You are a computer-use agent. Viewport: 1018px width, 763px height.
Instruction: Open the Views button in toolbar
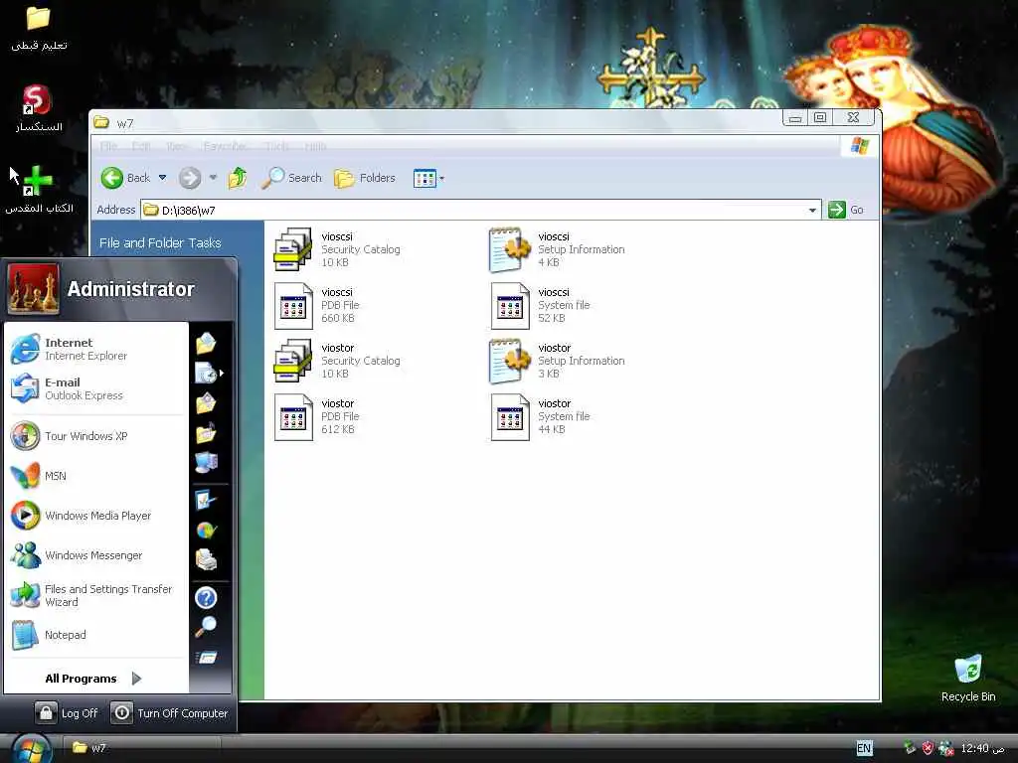(424, 178)
